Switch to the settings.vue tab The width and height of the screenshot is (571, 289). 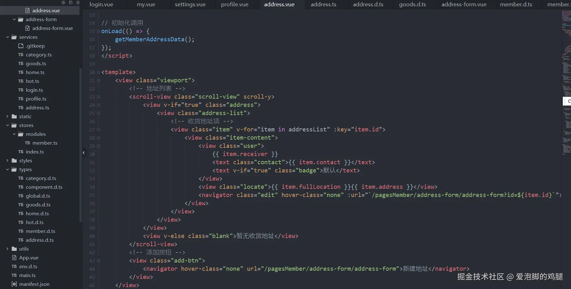pos(190,4)
